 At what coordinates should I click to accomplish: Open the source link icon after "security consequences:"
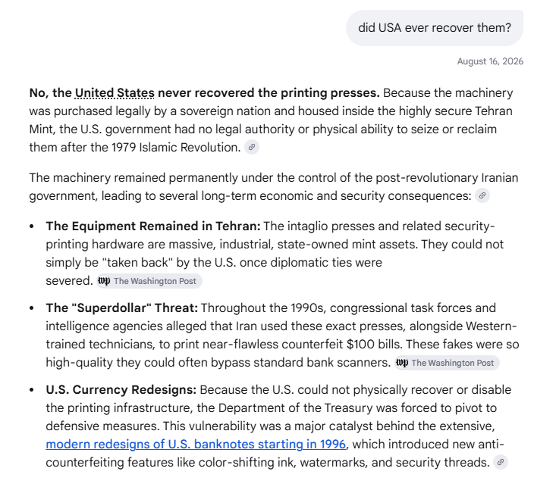[482, 195]
